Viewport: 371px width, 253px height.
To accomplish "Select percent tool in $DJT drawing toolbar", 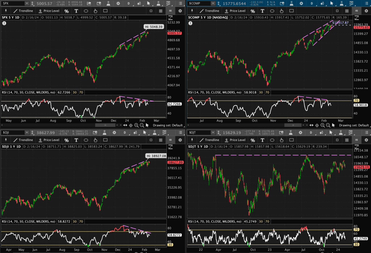I will click(x=253, y=140).
